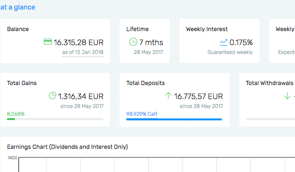This screenshot has width=295, height=172.
Task: Click the Balance card title
Action: (18, 29)
